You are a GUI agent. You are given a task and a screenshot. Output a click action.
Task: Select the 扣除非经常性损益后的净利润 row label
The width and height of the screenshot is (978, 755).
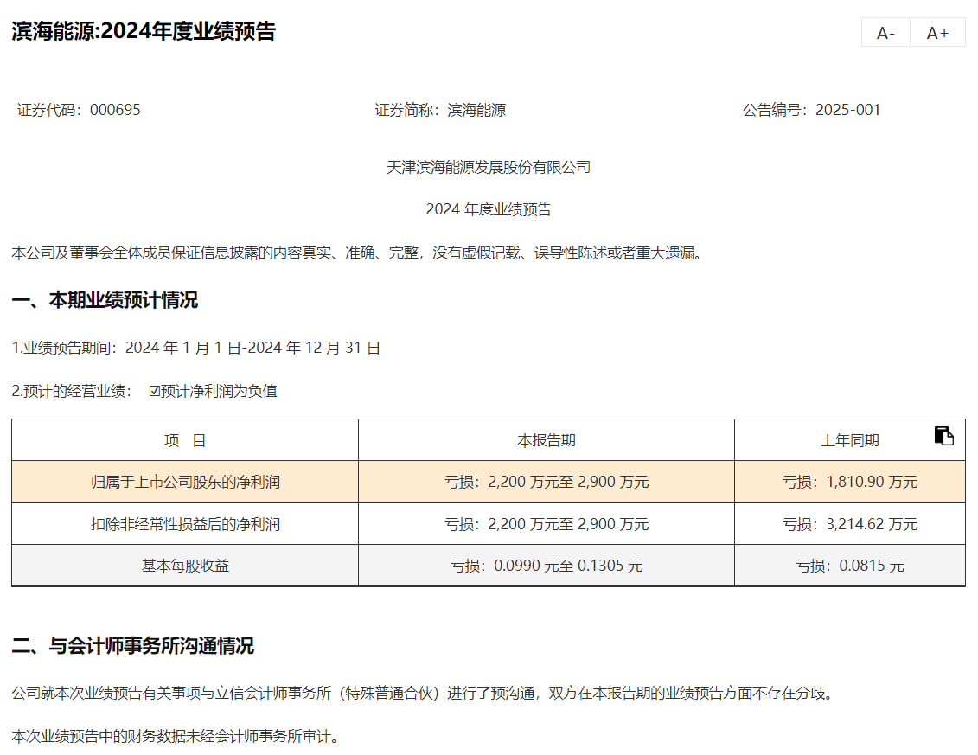(x=185, y=524)
